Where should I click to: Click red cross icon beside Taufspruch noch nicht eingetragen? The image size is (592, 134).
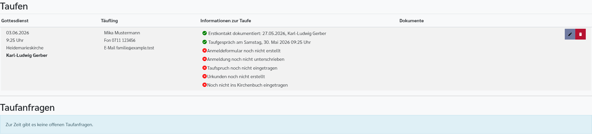click(x=205, y=68)
